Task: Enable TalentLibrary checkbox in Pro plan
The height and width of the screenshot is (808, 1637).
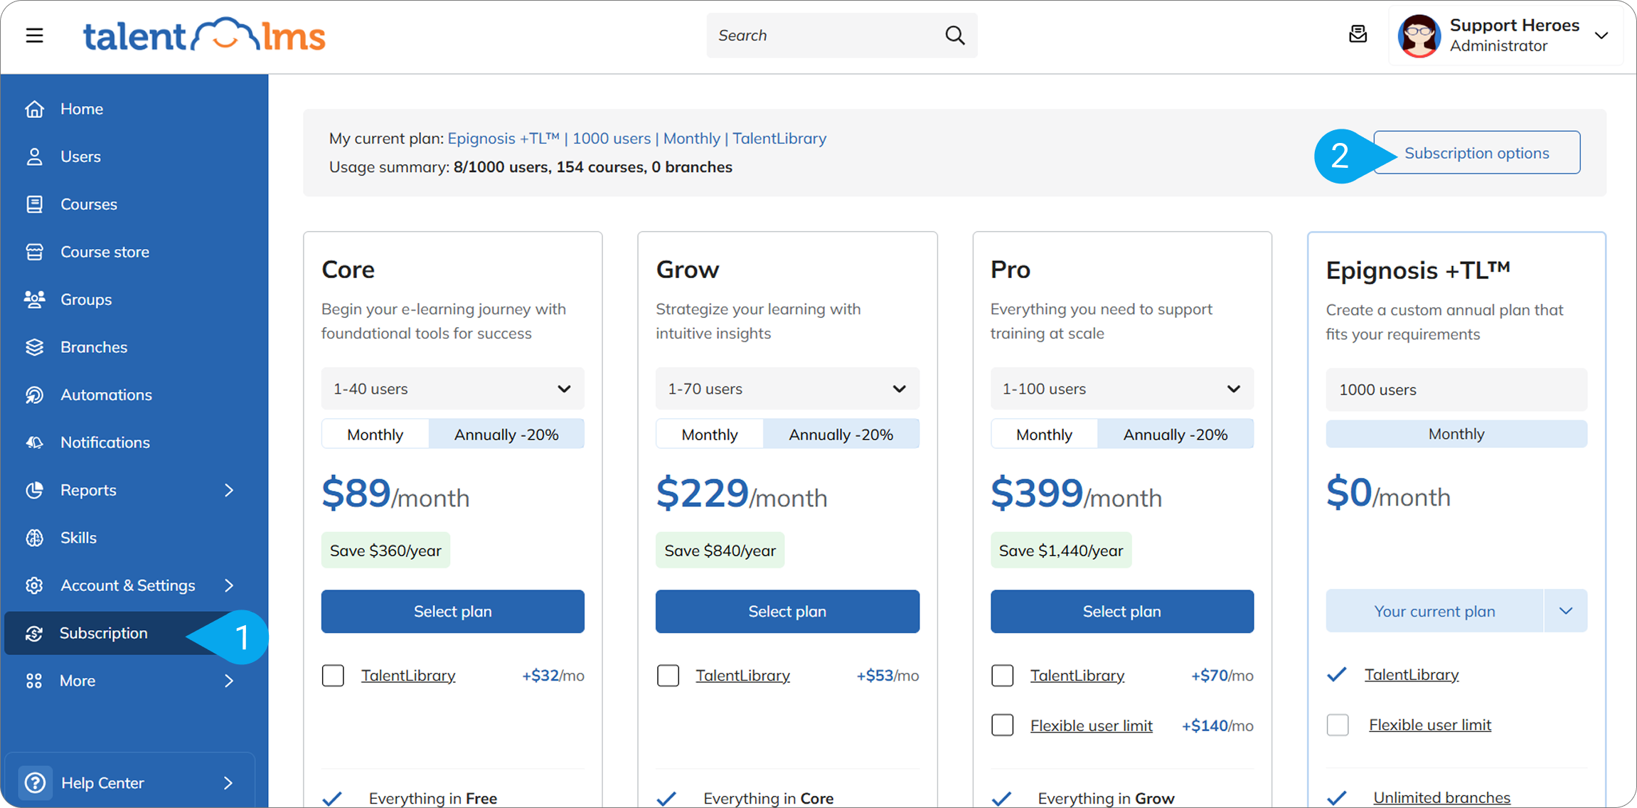Action: [x=1002, y=675]
